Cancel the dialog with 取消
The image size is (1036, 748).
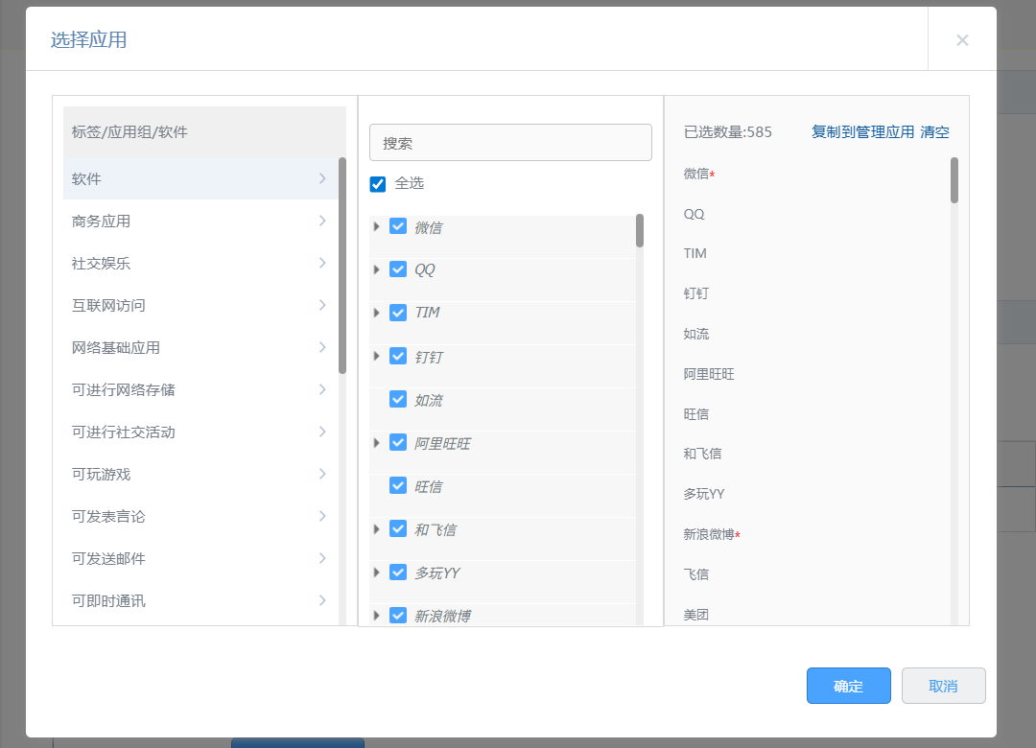pos(943,686)
